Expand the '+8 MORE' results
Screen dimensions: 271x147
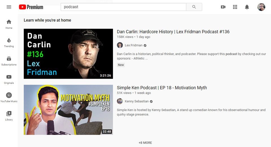coord(145,143)
